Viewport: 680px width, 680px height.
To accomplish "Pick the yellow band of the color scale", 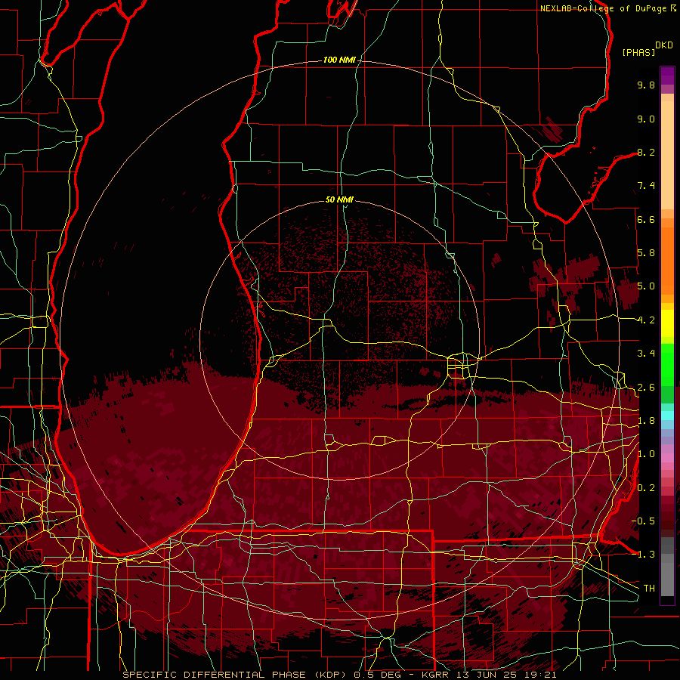I will pos(667,323).
